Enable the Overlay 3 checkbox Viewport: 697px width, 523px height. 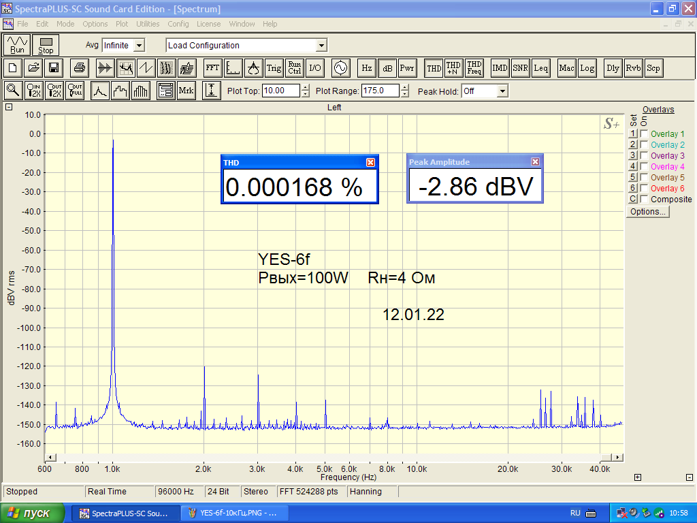(x=644, y=155)
